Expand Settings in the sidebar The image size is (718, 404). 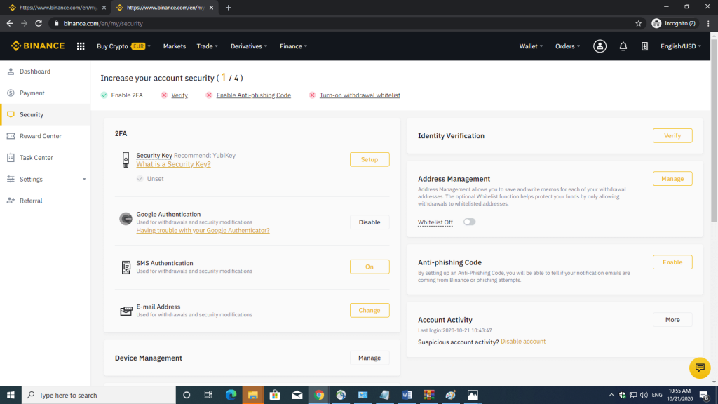pos(45,179)
